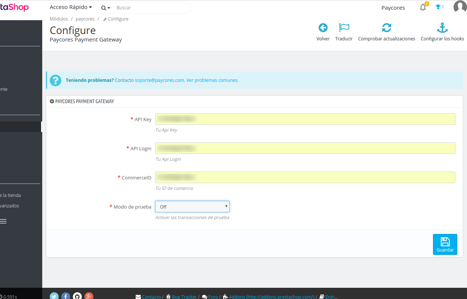Go to Módulos breadcrumb
Screen dimensions: 467x299
pos(59,19)
